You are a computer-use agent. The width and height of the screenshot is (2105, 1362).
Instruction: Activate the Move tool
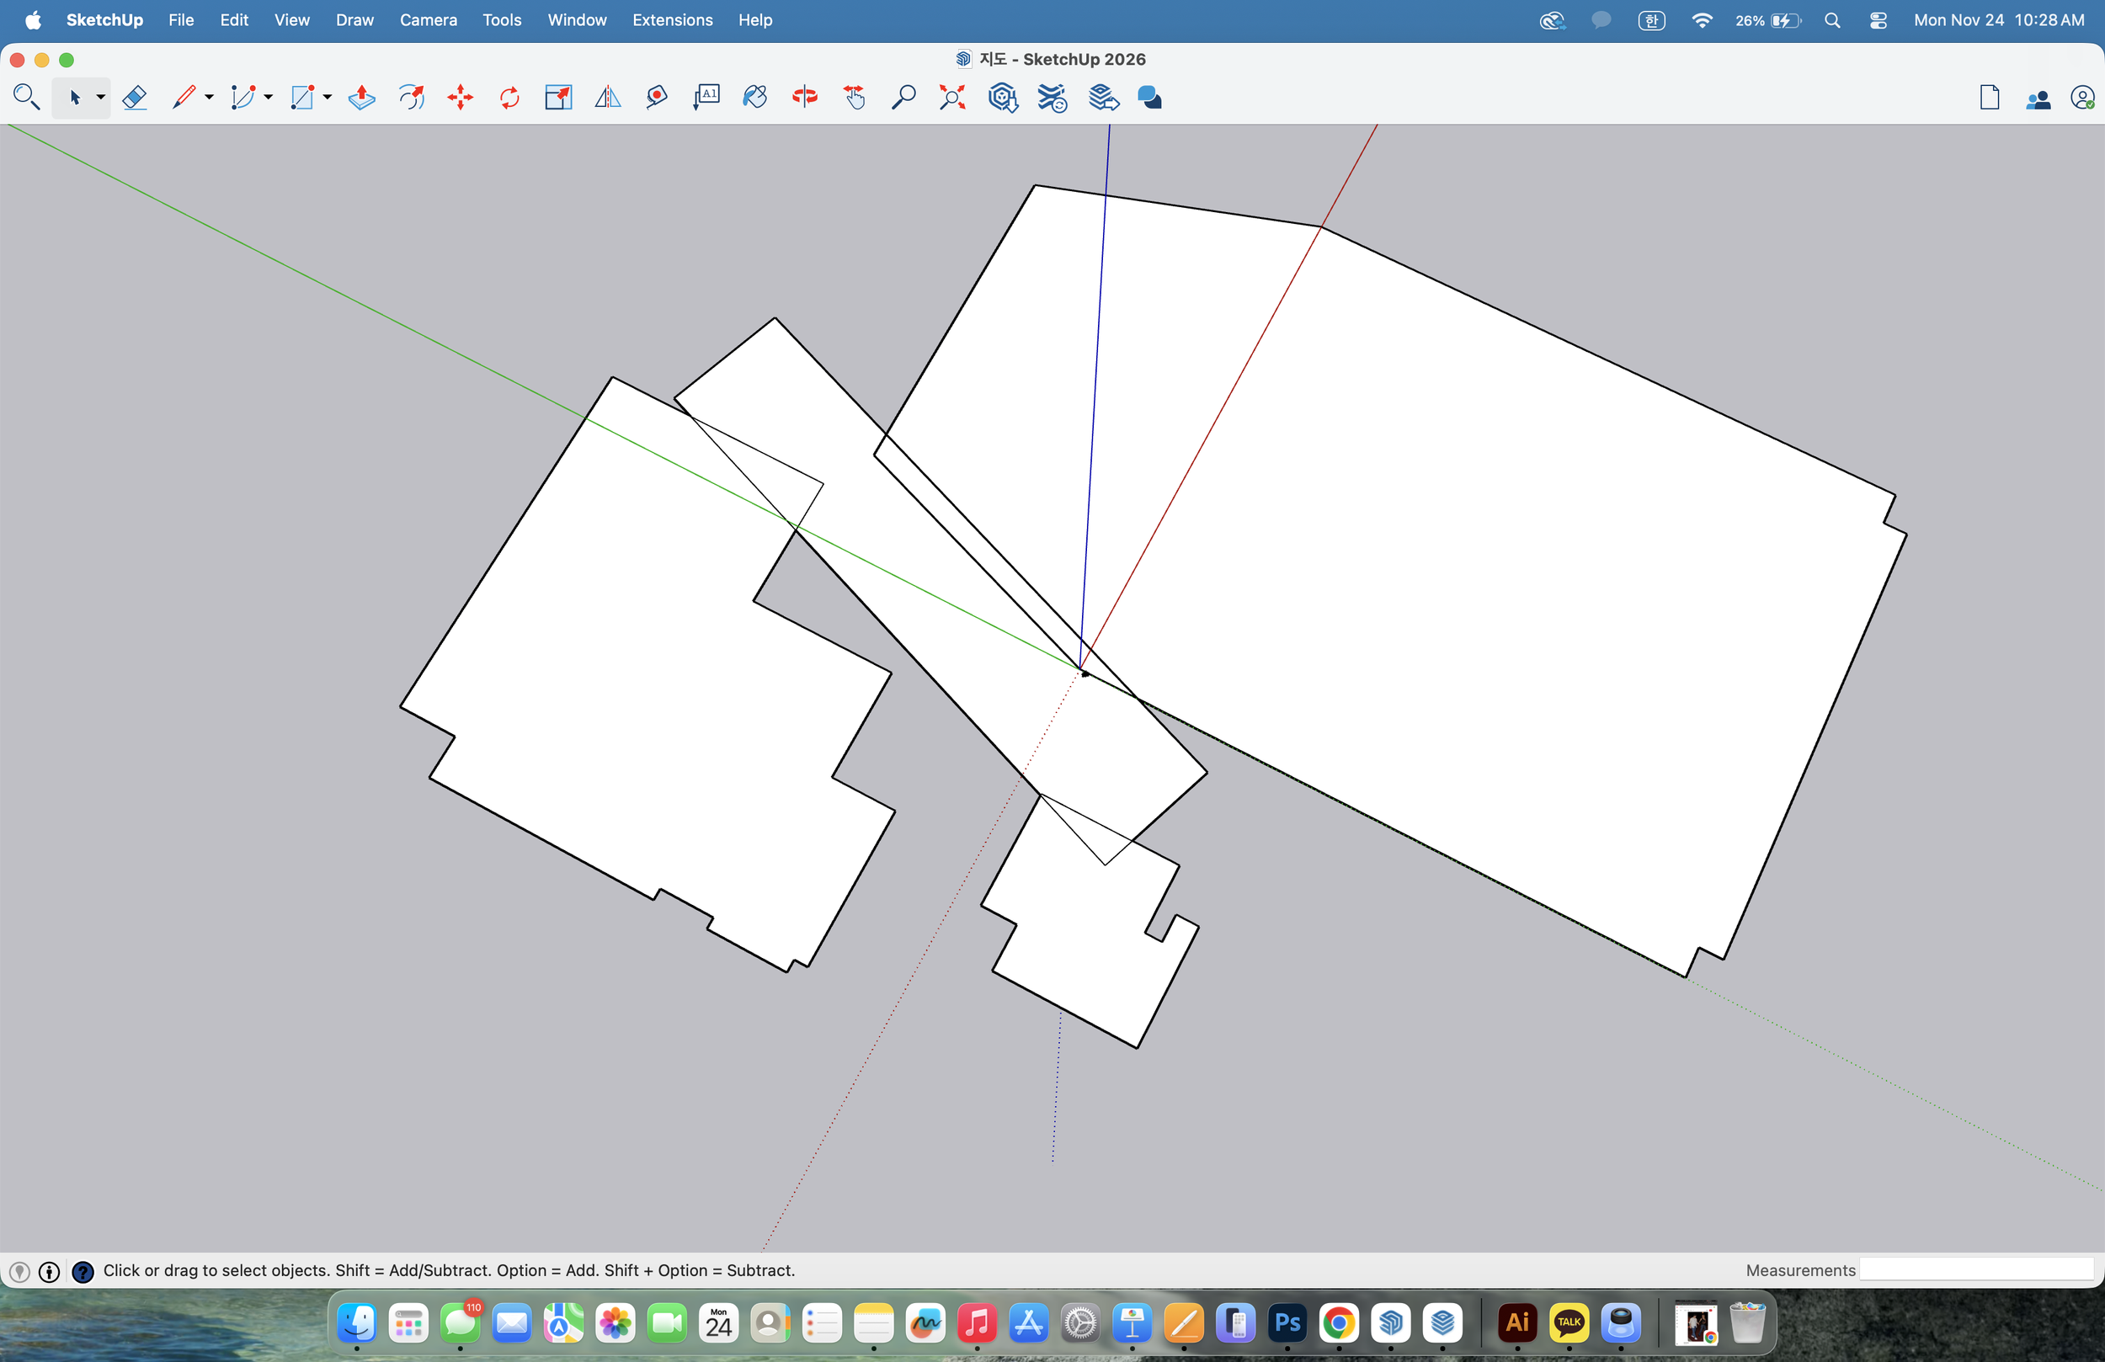coord(460,98)
